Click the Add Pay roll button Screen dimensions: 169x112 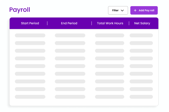pyautogui.click(x=144, y=10)
